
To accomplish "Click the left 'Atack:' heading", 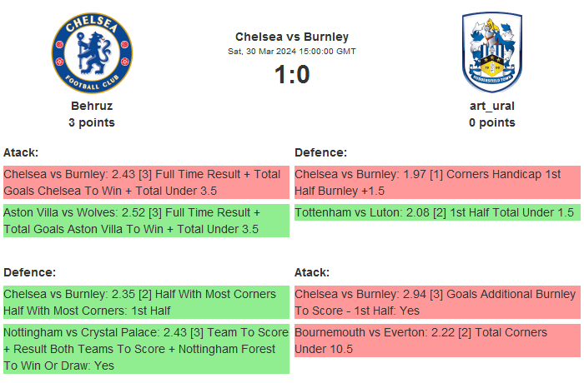I will point(21,152).
